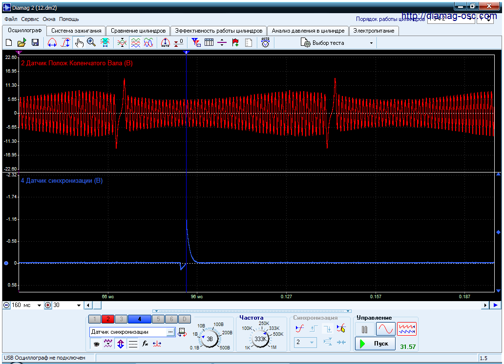Open the sync channel dropdown showing 2
The width and height of the screenshot is (504, 364).
(x=305, y=343)
